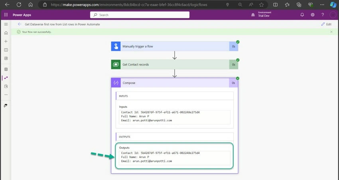The width and height of the screenshot is (339, 180).
Task: Click the back arrow beside the flow title
Action: (20, 24)
